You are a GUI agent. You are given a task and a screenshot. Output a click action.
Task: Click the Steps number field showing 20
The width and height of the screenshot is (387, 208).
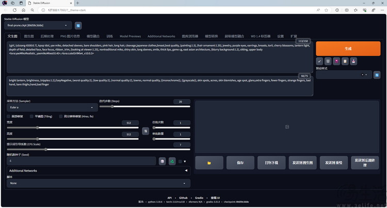click(182, 102)
